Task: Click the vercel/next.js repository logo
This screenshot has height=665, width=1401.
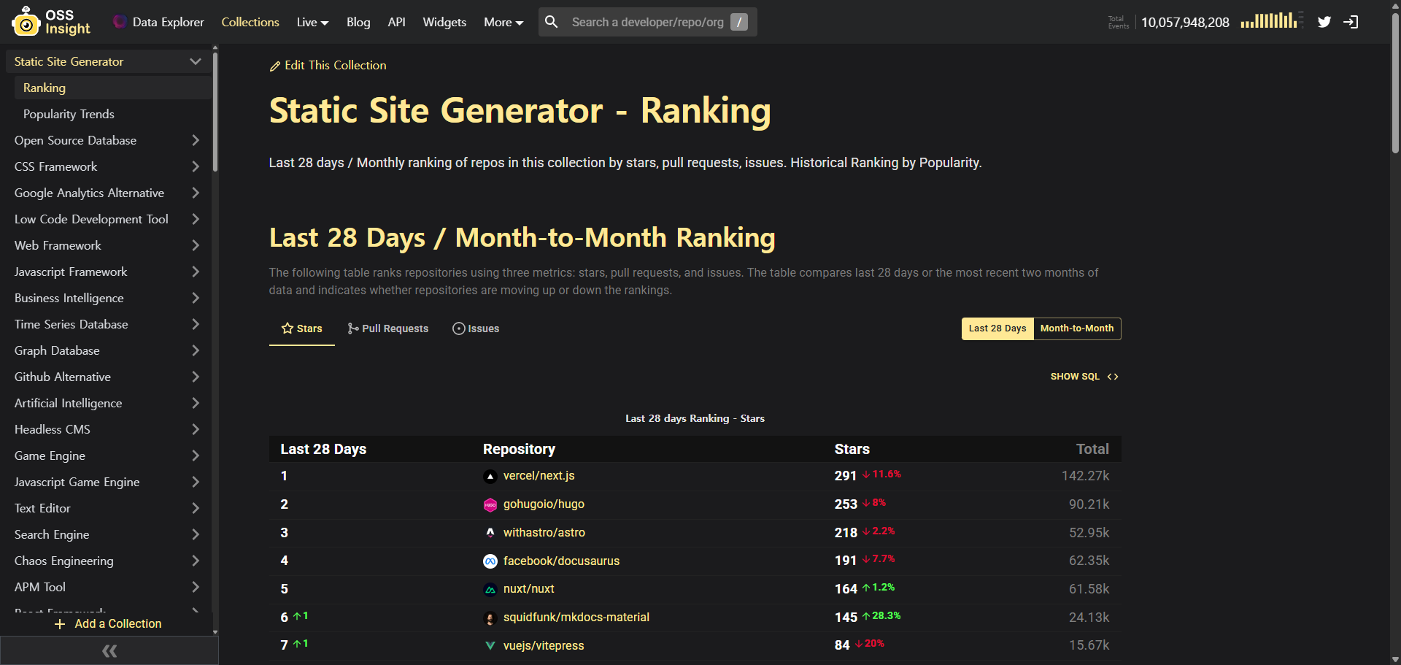Action: click(x=490, y=477)
